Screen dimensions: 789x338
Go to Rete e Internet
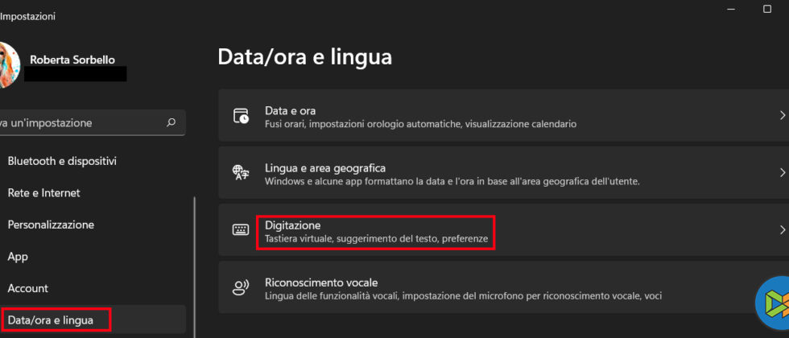[x=43, y=193]
